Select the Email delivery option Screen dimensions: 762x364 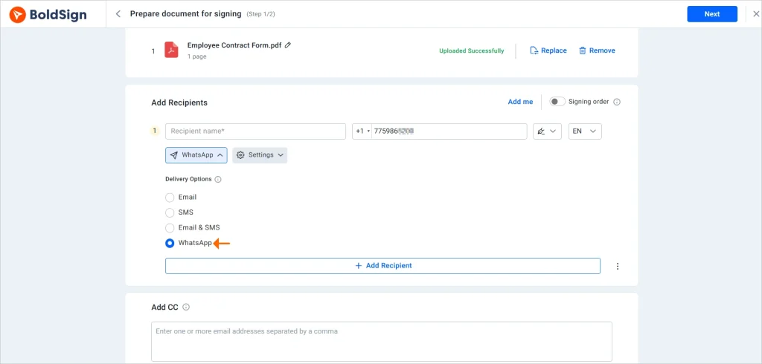[x=170, y=198]
